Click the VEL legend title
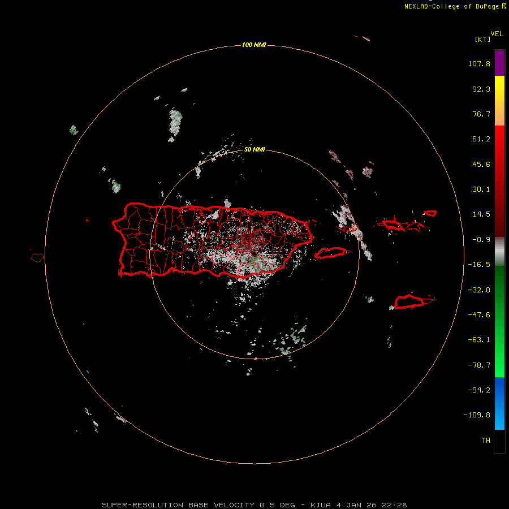 click(497, 34)
